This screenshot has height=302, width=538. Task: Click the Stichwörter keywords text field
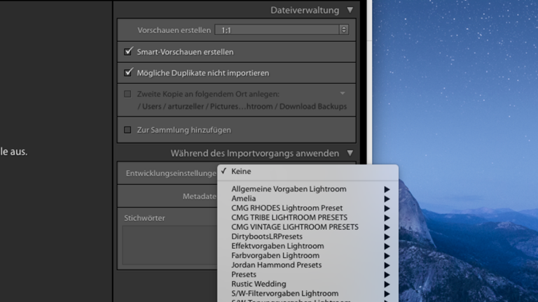pyautogui.click(x=170, y=245)
